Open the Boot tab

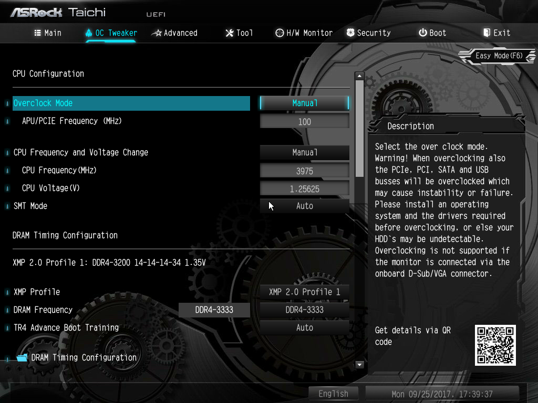[432, 33]
